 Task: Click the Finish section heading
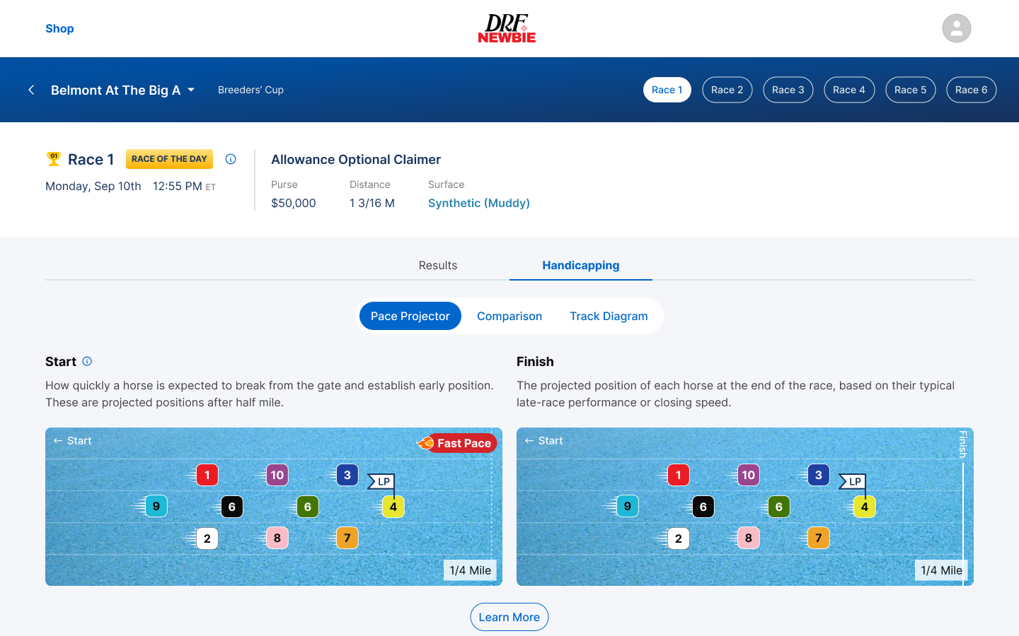[535, 361]
